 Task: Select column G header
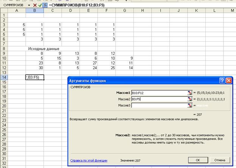pyautogui.click(x=125, y=11)
